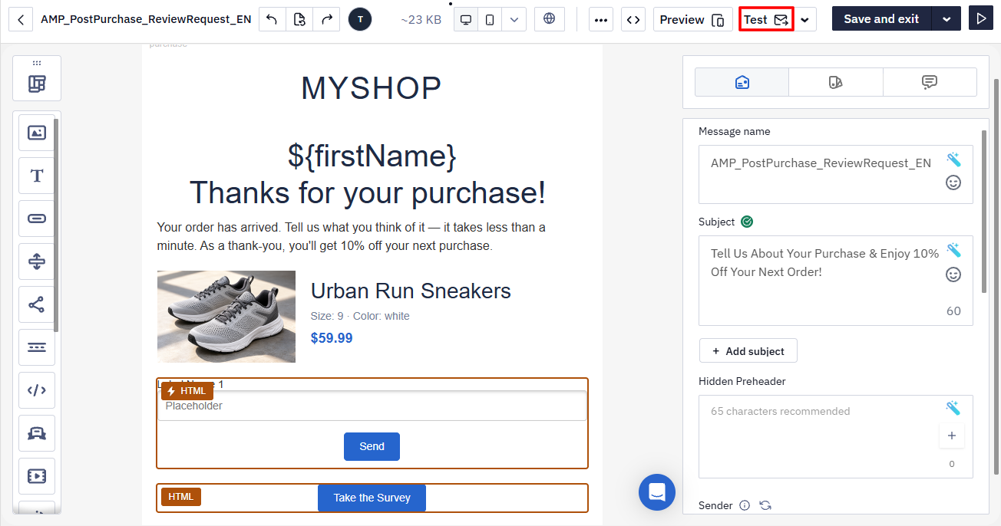Select the Text block
Viewport: 1001px width, 526px height.
tap(37, 176)
